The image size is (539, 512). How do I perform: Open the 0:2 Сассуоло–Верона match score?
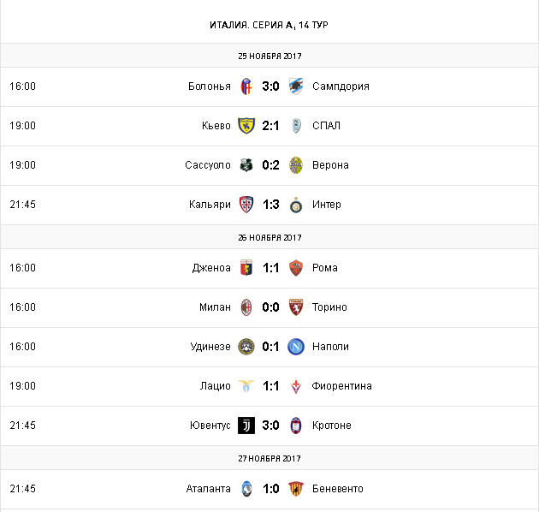pos(271,165)
